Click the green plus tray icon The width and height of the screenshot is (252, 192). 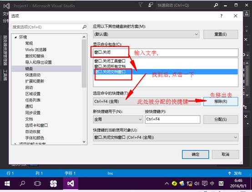pos(174,183)
